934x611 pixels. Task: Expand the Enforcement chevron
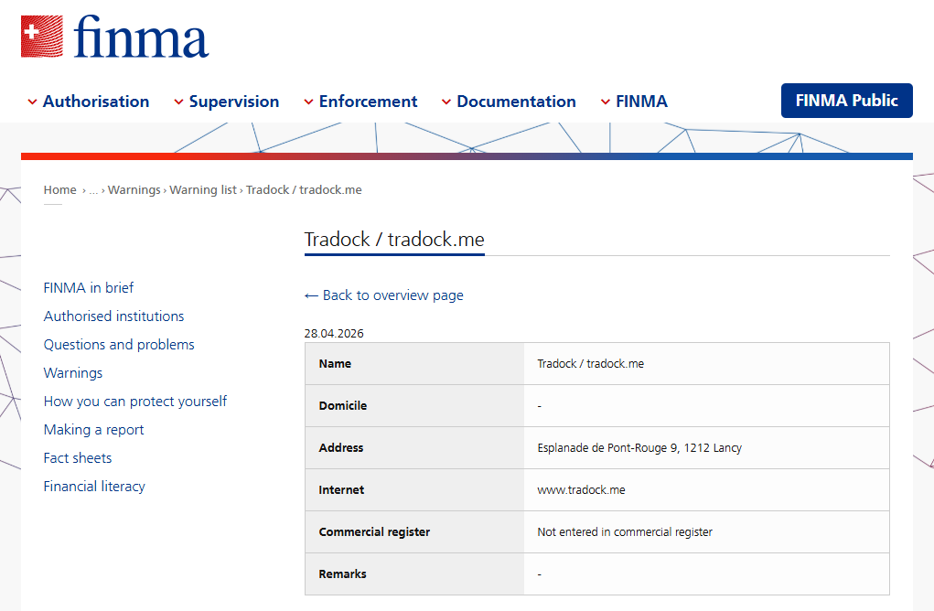pos(308,102)
